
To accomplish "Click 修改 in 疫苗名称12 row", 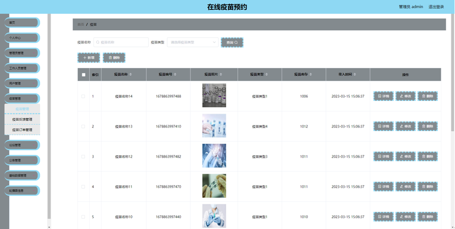I will pyautogui.click(x=406, y=156).
